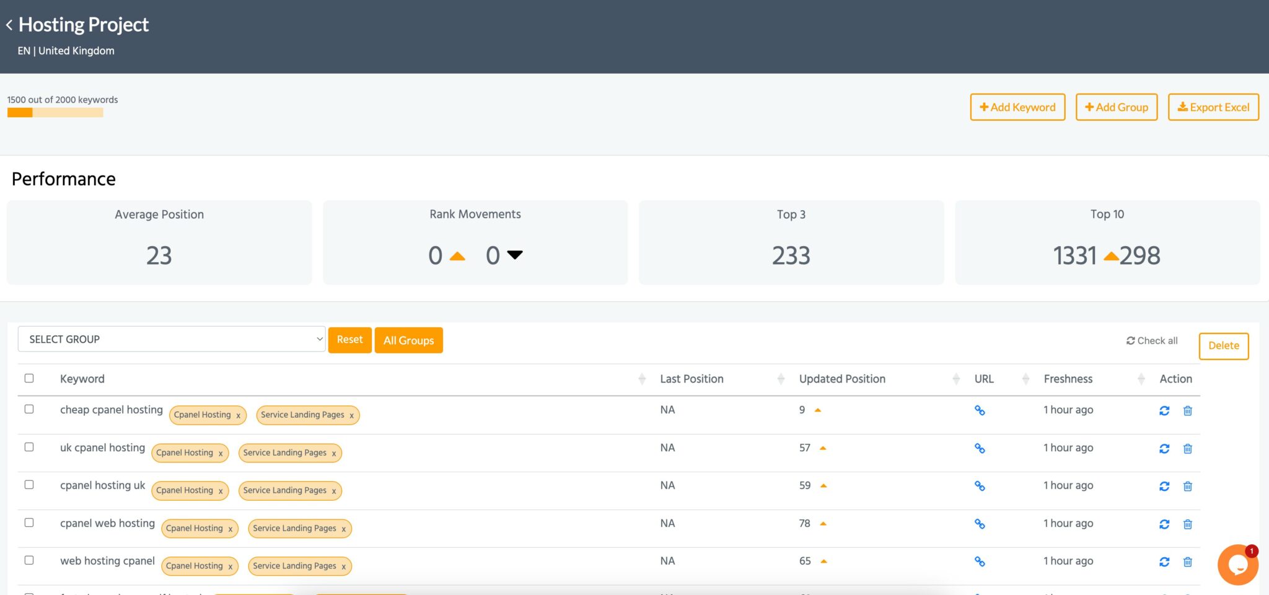
Task: Refresh ranking for uk cpanel hosting
Action: pyautogui.click(x=1166, y=447)
